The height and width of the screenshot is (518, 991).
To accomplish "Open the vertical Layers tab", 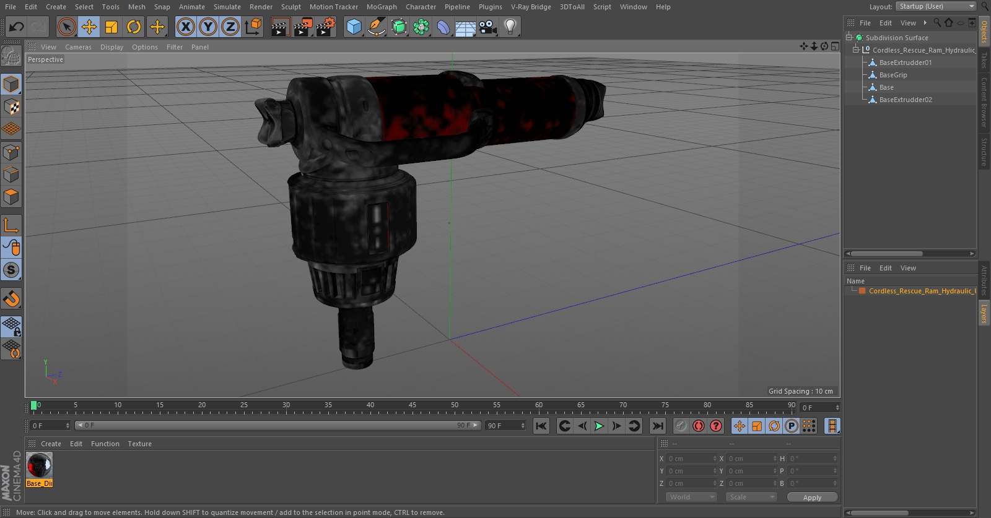I will click(984, 314).
